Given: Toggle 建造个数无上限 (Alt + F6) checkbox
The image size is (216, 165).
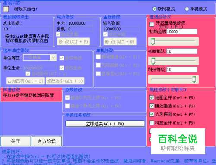Looking at the screenshot, I should [67, 106].
